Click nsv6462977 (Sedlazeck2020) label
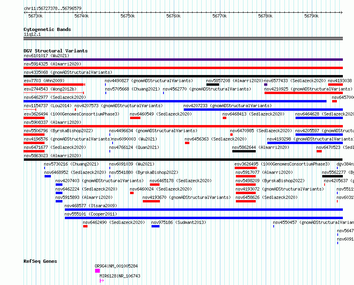 pyautogui.click(x=55, y=97)
